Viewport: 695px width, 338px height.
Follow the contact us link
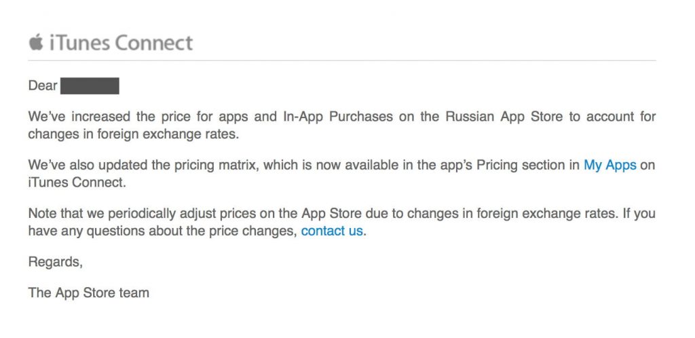click(x=332, y=231)
